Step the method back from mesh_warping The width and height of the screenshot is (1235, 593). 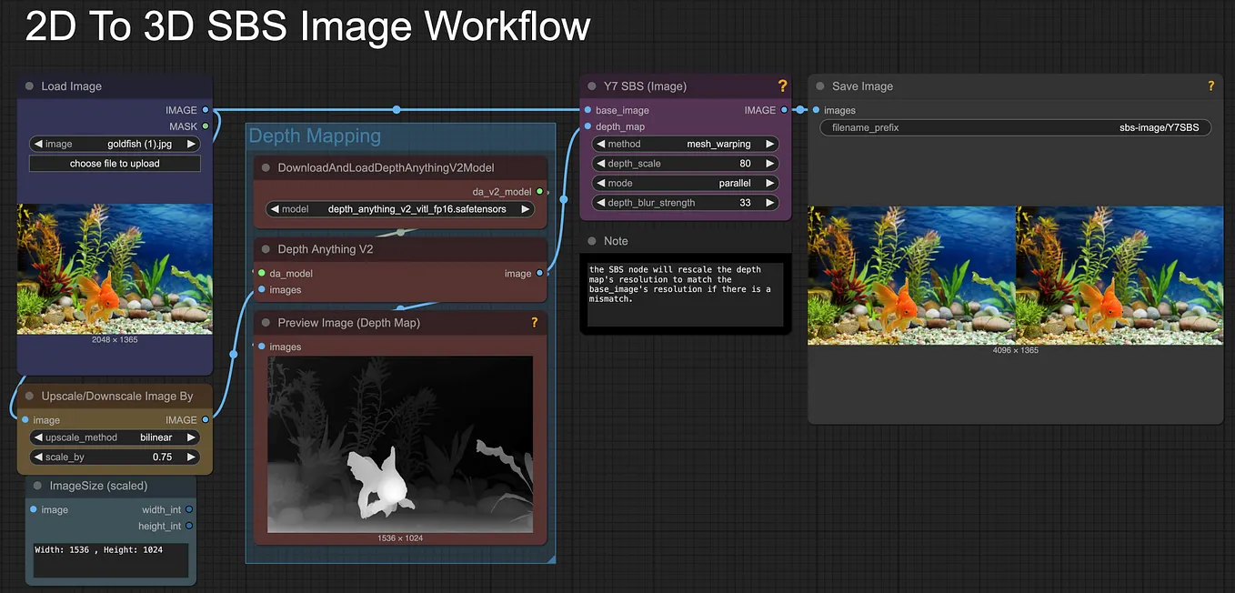pos(601,144)
